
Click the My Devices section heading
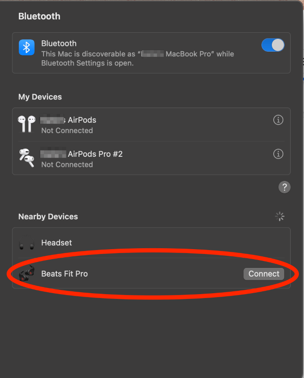point(40,97)
